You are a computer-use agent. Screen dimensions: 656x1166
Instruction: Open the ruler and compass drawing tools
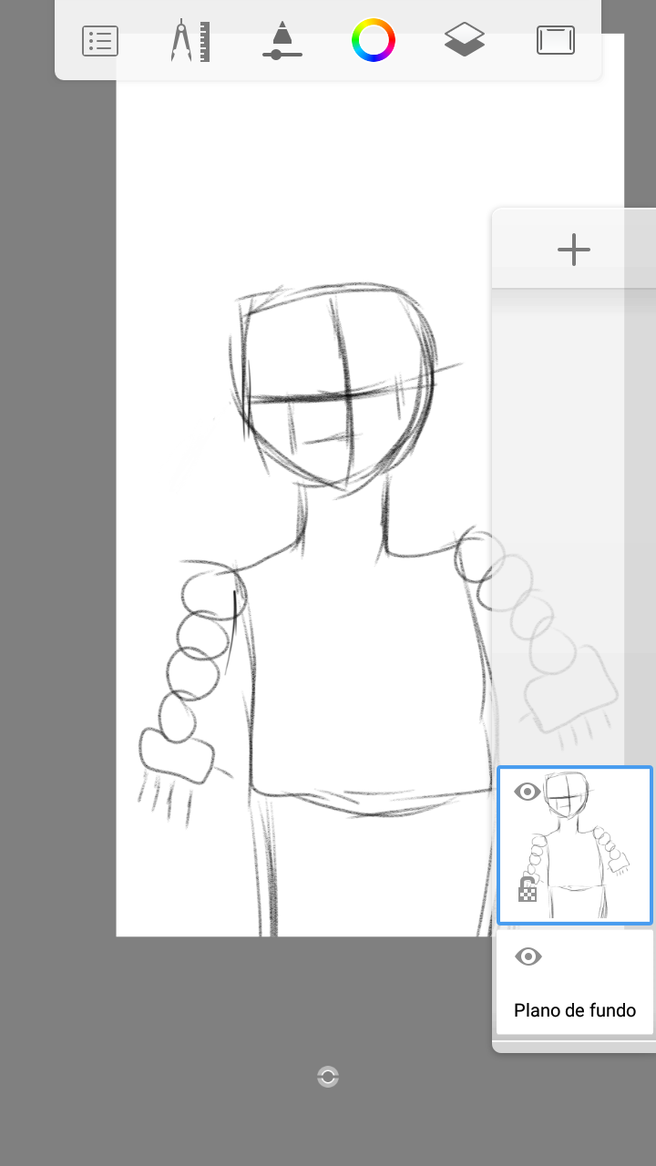coord(190,41)
